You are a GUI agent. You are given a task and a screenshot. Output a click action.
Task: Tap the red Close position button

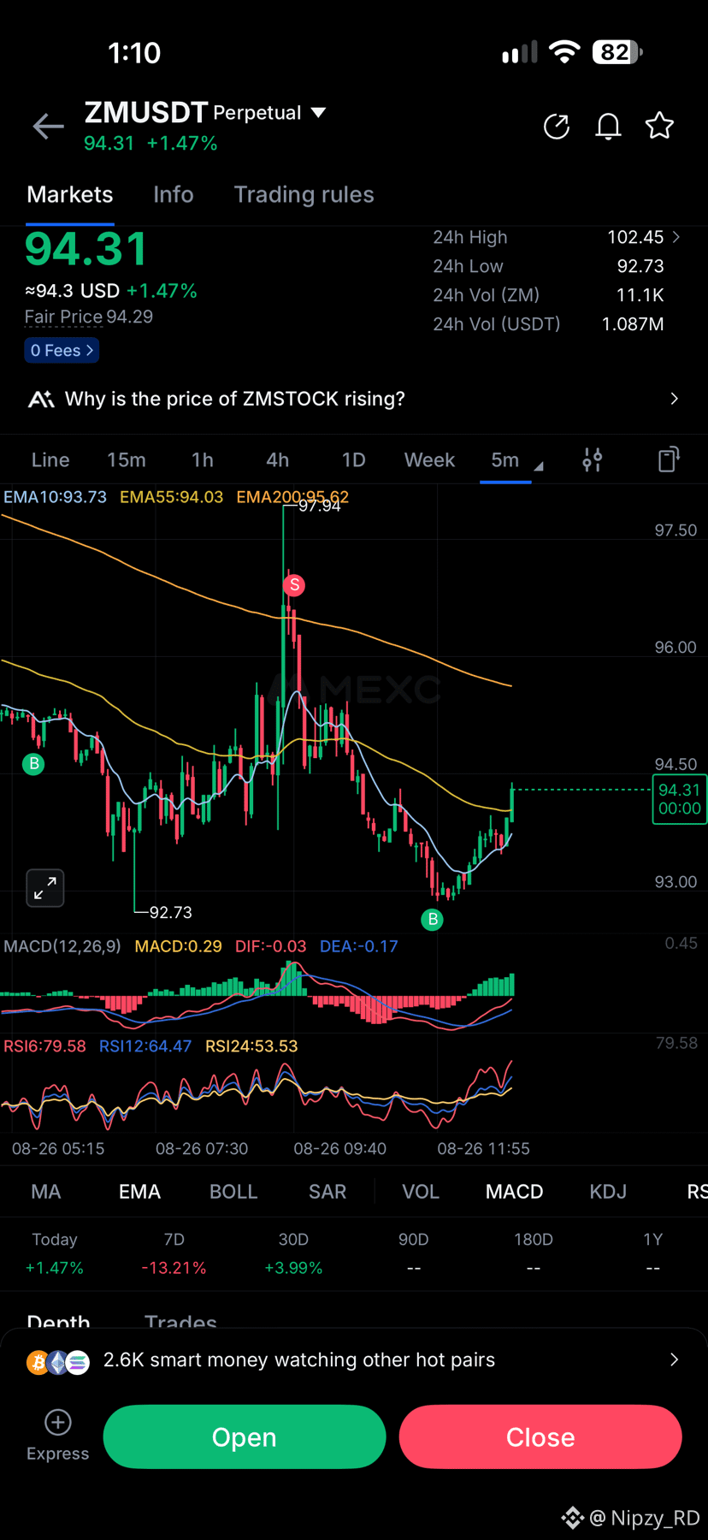pyautogui.click(x=540, y=1437)
